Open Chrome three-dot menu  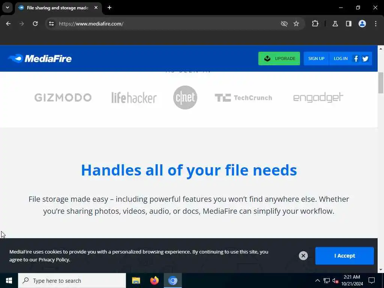point(376,24)
